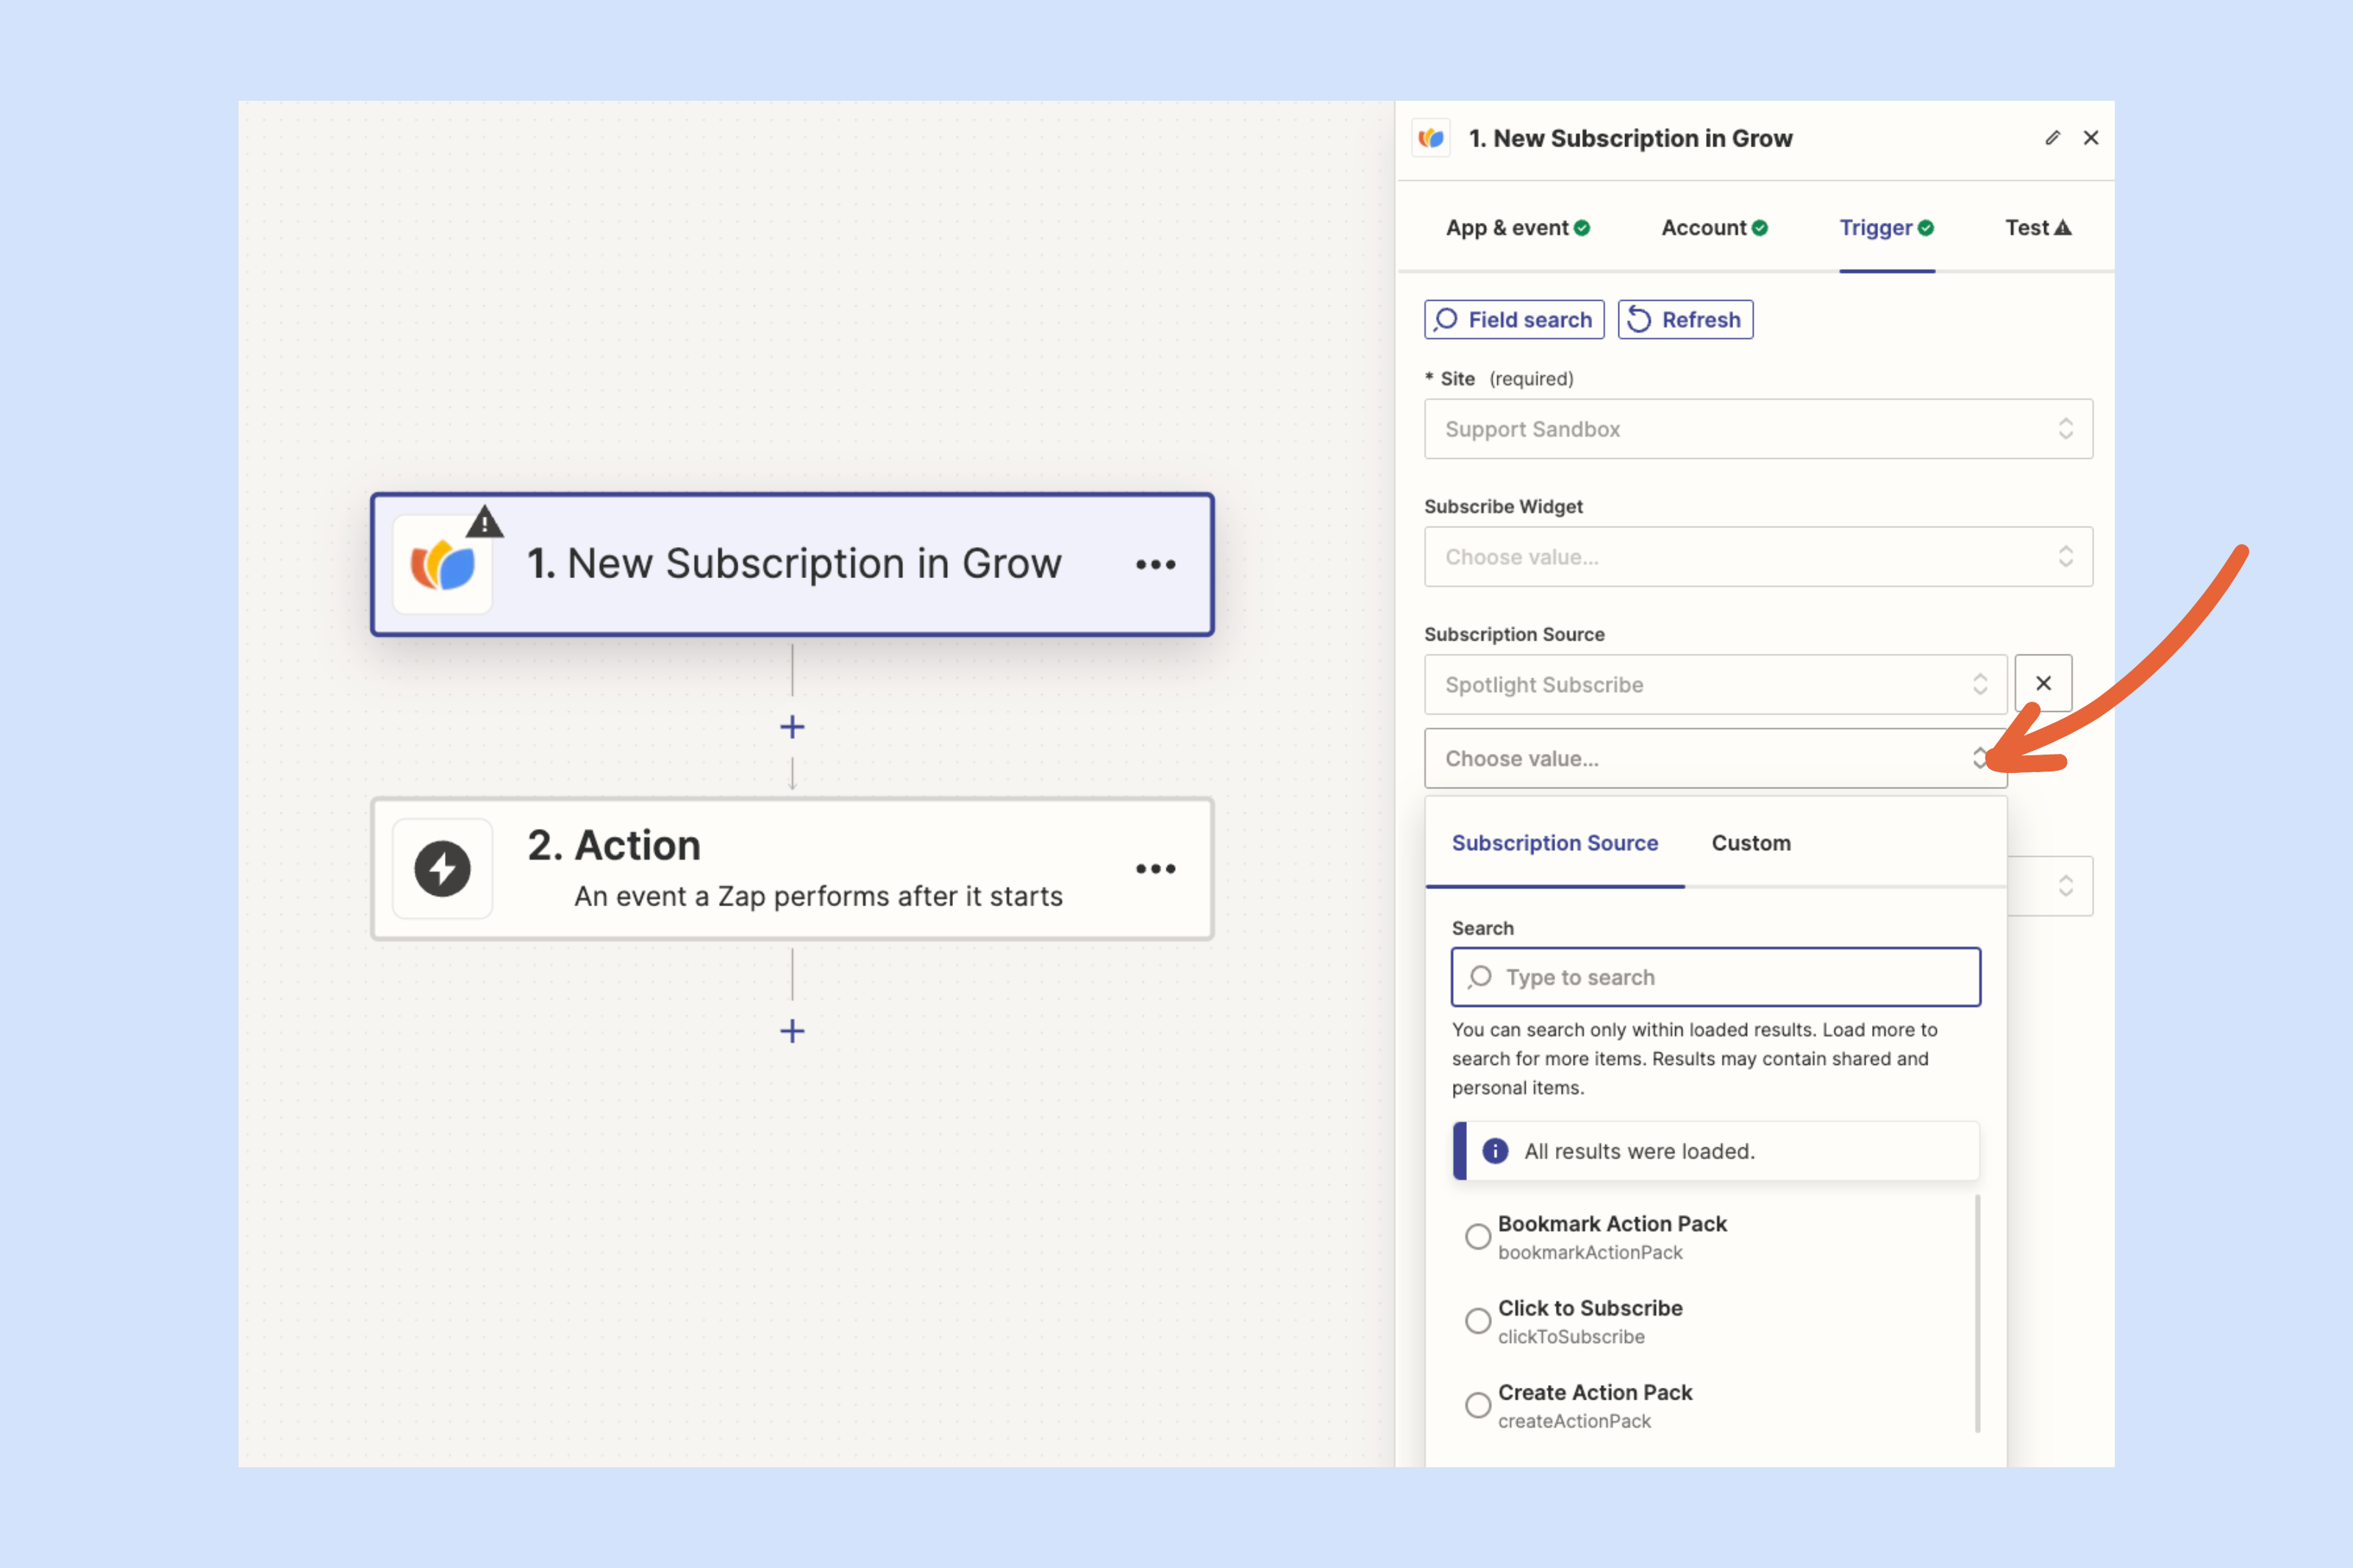This screenshot has width=2353, height=1568.
Task: Click the info icon in results notice
Action: click(x=1496, y=1151)
